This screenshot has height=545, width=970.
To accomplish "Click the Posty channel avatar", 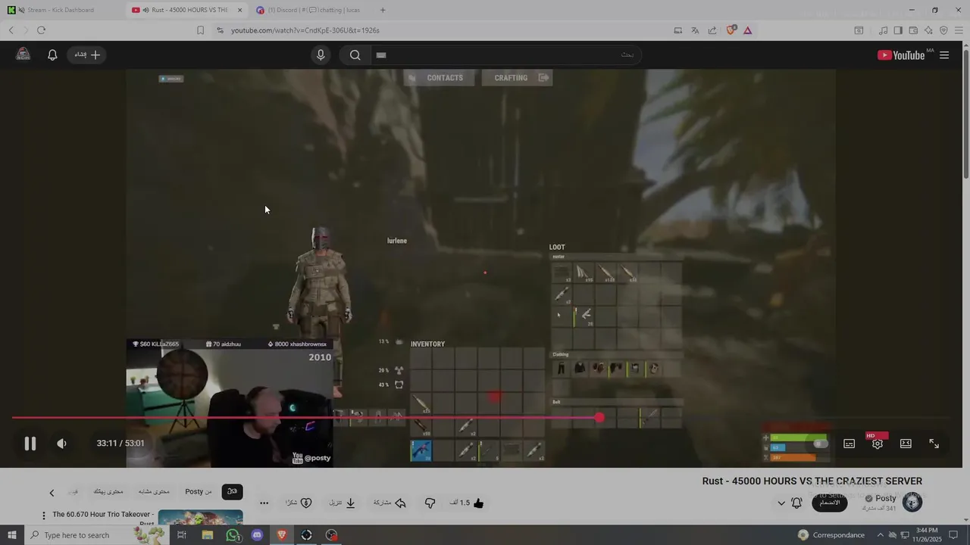I will 912,502.
